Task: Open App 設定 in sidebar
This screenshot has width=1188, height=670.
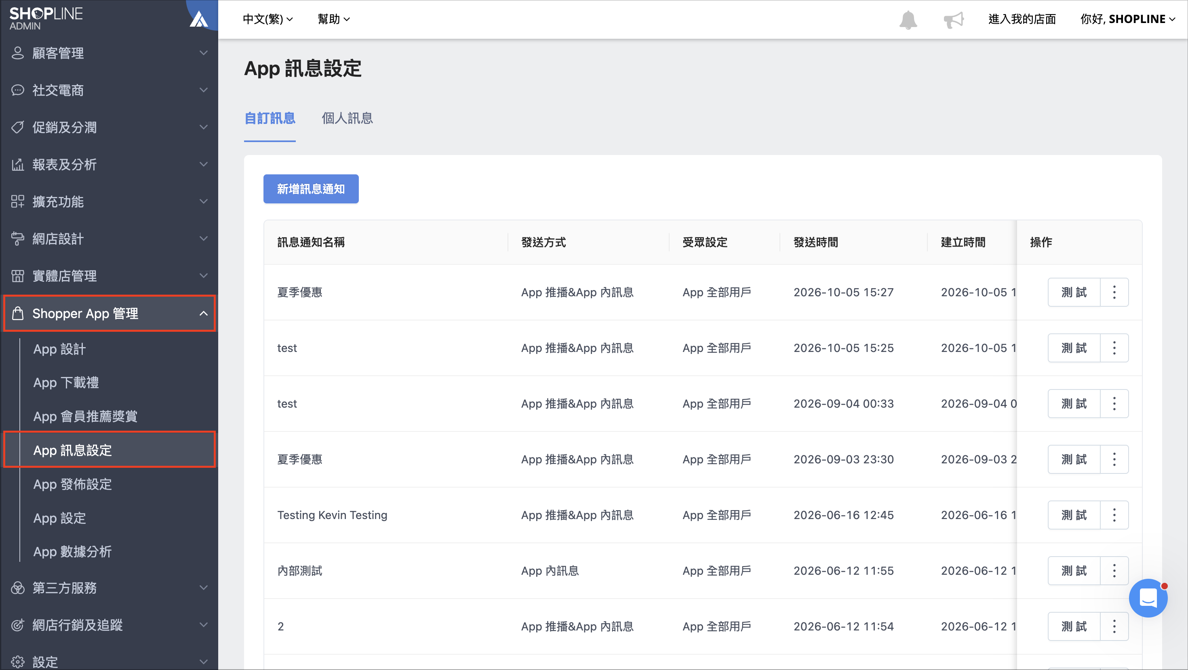Action: 60,518
